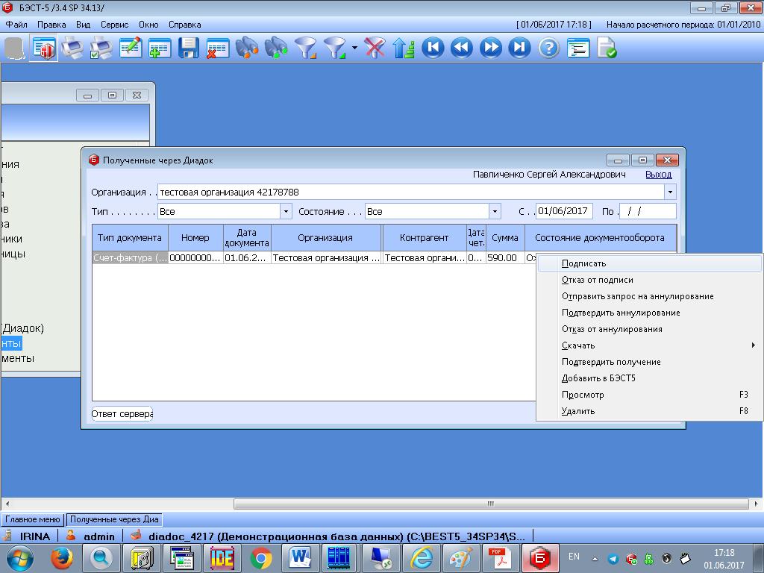This screenshot has width=764, height=573.
Task: Click the sort icon with blue up arrow
Action: click(404, 48)
